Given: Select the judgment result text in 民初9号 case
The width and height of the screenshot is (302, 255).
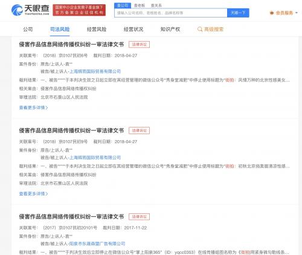Looking at the screenshot, I should pyautogui.click(x=165, y=166).
